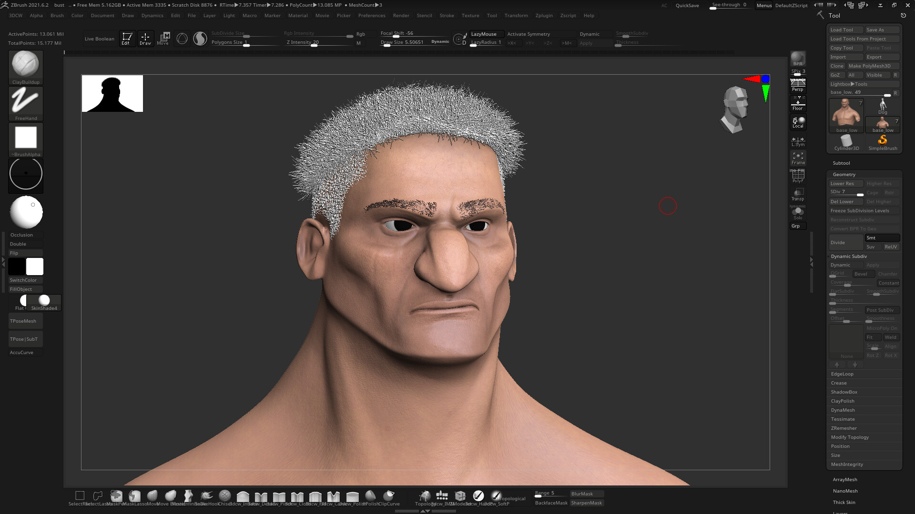Select the SimpleBrush tool icon
The image size is (915, 514).
(x=883, y=141)
